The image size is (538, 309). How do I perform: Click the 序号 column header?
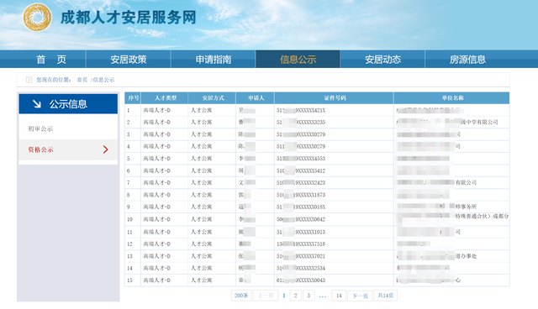133,98
